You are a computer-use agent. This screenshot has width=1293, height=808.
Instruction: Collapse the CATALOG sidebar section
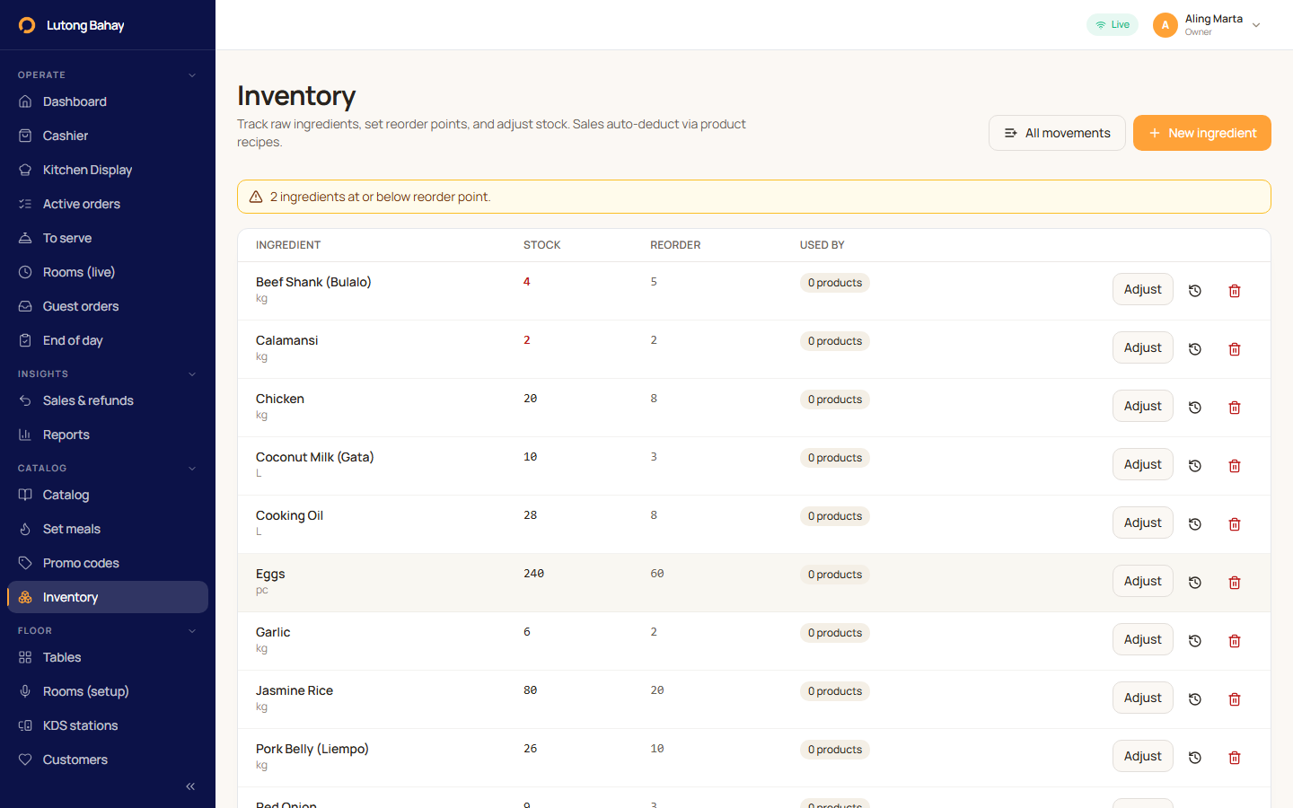tap(192, 469)
